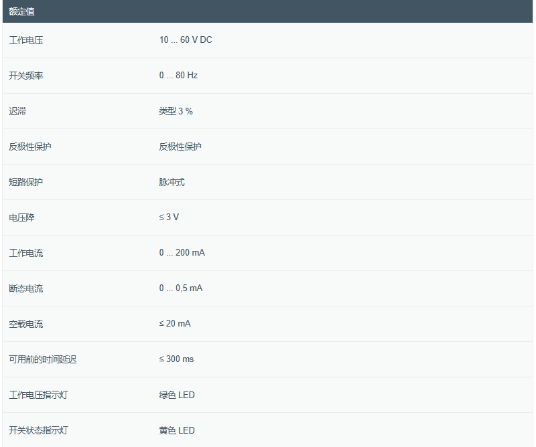
Task: Click the 反极性保护 label in left column
Action: point(30,147)
